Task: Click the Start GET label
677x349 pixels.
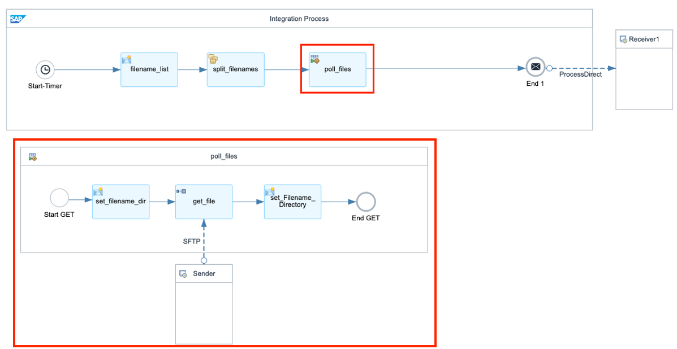Action: pyautogui.click(x=59, y=214)
